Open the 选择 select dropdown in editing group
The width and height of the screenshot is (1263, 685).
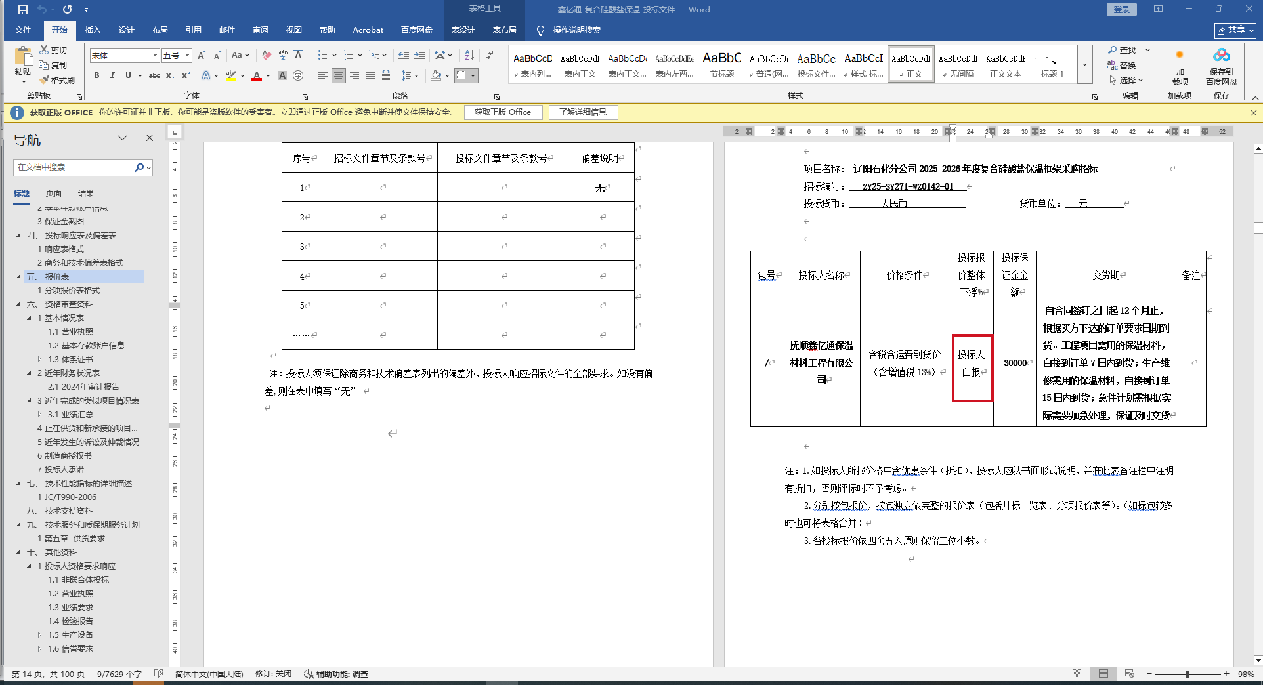tap(1126, 80)
